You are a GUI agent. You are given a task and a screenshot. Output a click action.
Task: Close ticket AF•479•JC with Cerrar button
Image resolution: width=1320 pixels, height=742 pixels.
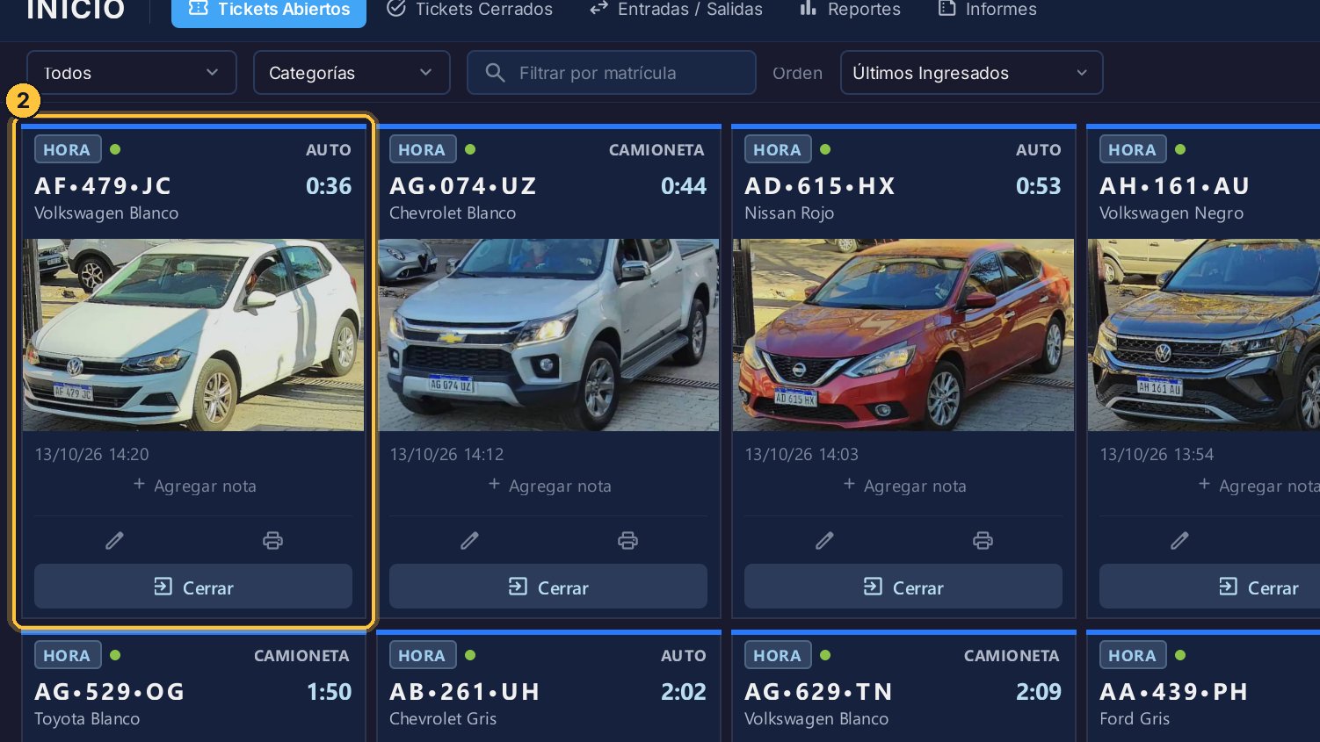193,587
